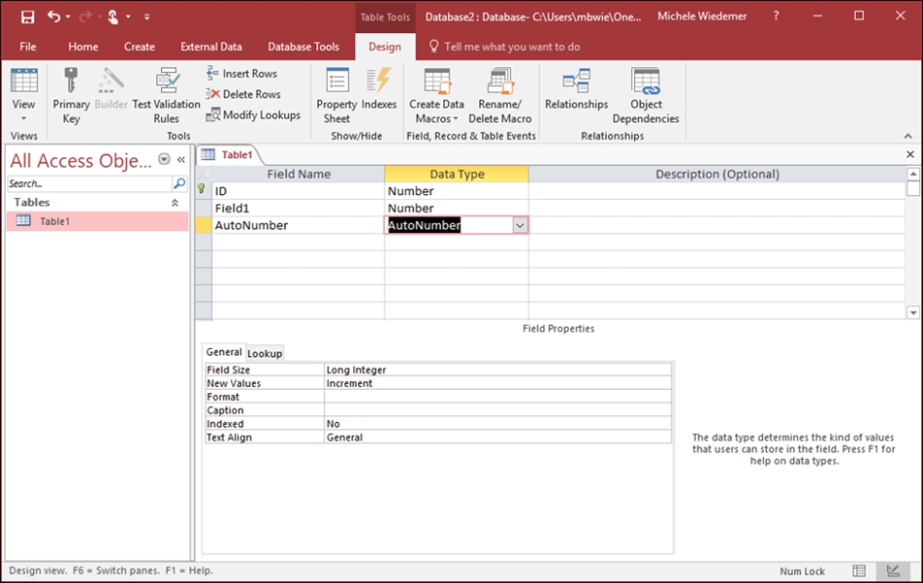Select Table1 in the navigation pane
Screen dimensions: 923x583
point(98,221)
